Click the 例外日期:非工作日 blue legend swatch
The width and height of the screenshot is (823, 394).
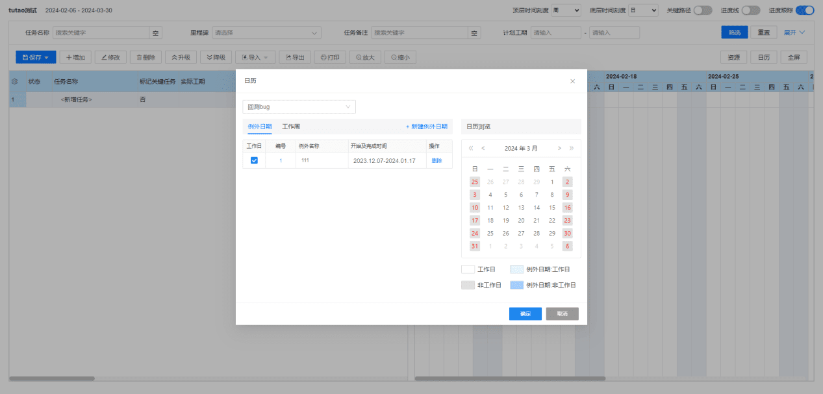(x=517, y=285)
